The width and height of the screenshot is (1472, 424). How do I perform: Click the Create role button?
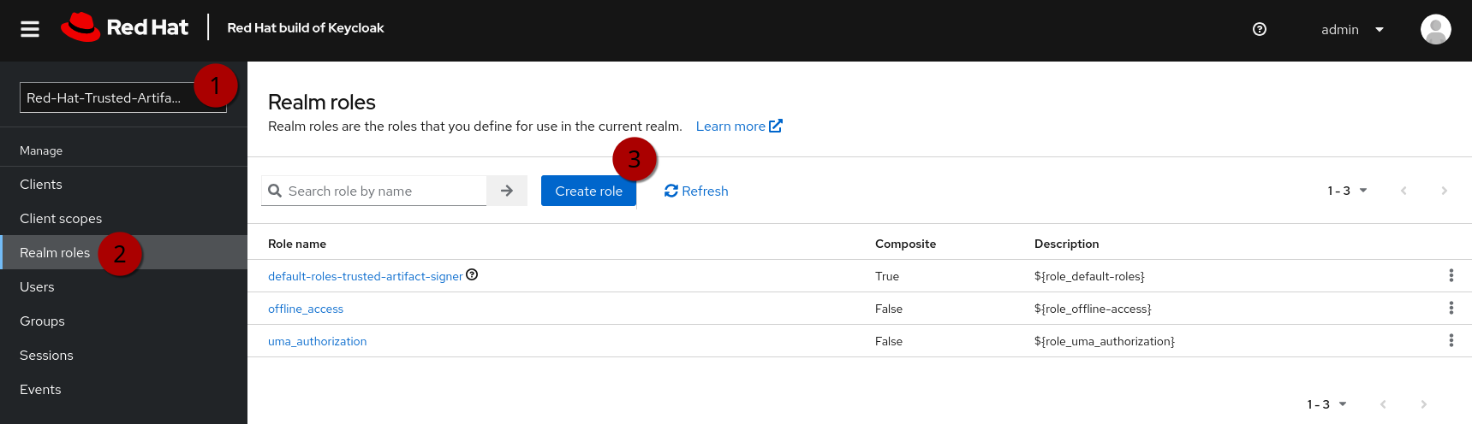pos(588,191)
